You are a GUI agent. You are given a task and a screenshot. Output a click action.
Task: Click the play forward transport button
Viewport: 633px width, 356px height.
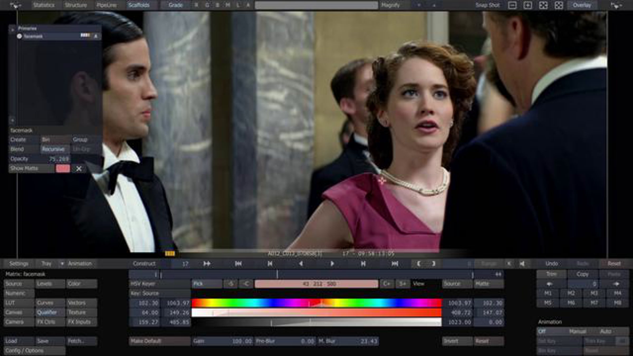[x=332, y=264]
